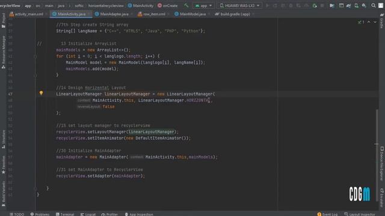Open the Layout Inspector
The width and height of the screenshot is (385, 216).
point(360,214)
